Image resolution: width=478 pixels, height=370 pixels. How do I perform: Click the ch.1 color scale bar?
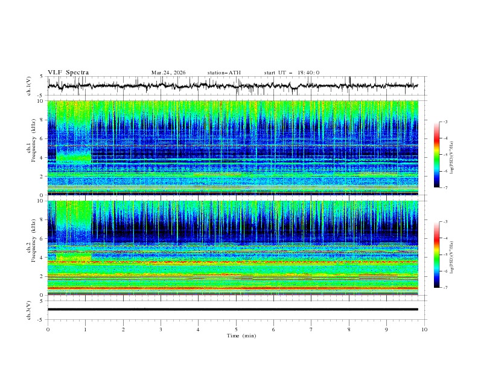pyautogui.click(x=436, y=155)
